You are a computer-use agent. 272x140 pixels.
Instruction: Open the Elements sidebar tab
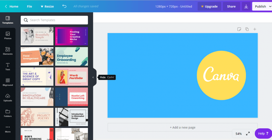coord(8,51)
